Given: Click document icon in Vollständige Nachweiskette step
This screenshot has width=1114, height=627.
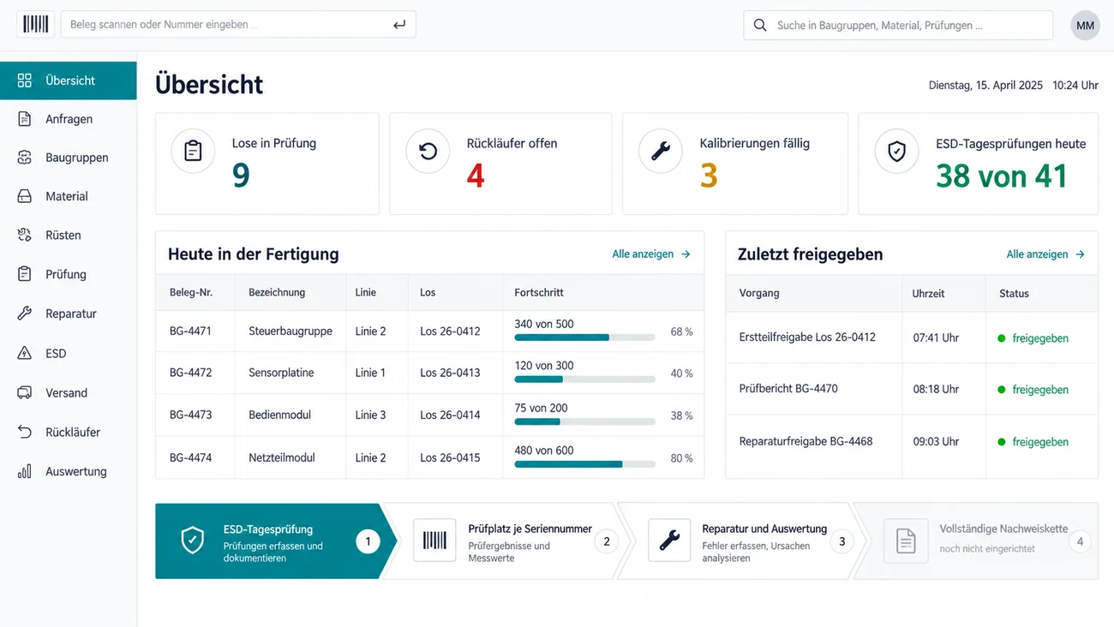Looking at the screenshot, I should 906,540.
